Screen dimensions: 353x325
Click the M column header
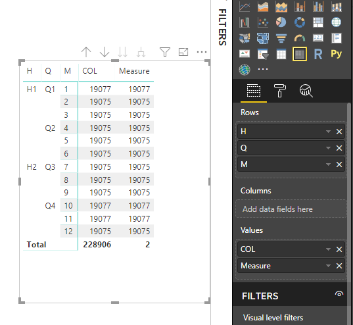tap(68, 71)
